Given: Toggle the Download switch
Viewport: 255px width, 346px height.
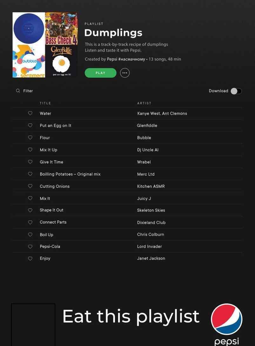Looking at the screenshot, I should 236,91.
